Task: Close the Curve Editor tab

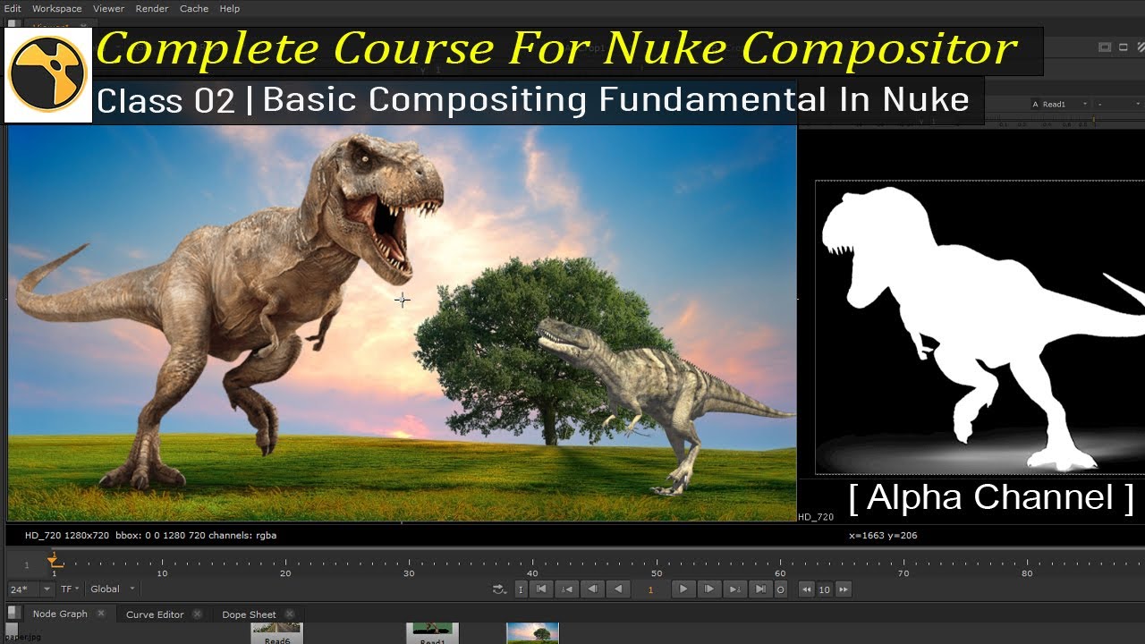Action: coord(197,614)
